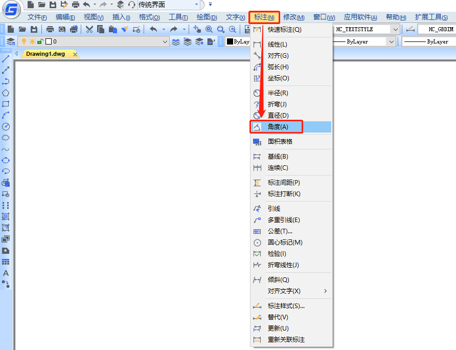Switch to the Drawing1.dwg tab
This screenshot has width=456, height=350.
coord(45,54)
